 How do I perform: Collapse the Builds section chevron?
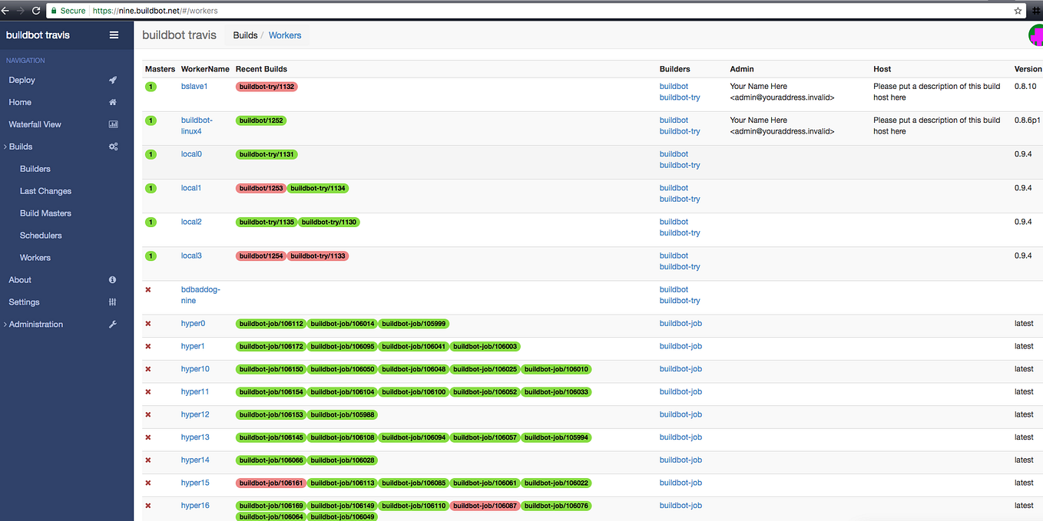pyautogui.click(x=5, y=147)
